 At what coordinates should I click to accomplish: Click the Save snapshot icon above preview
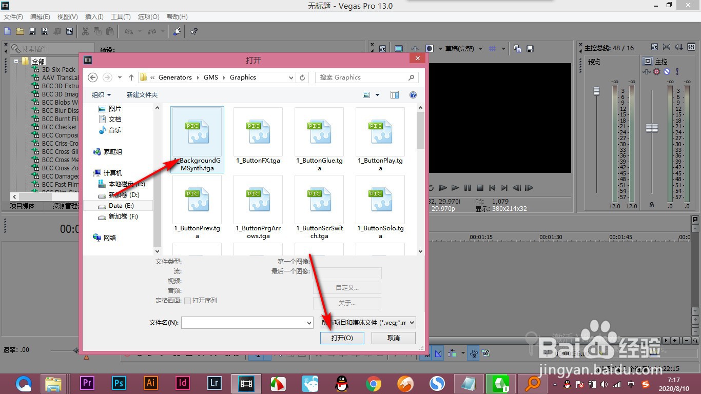(530, 49)
